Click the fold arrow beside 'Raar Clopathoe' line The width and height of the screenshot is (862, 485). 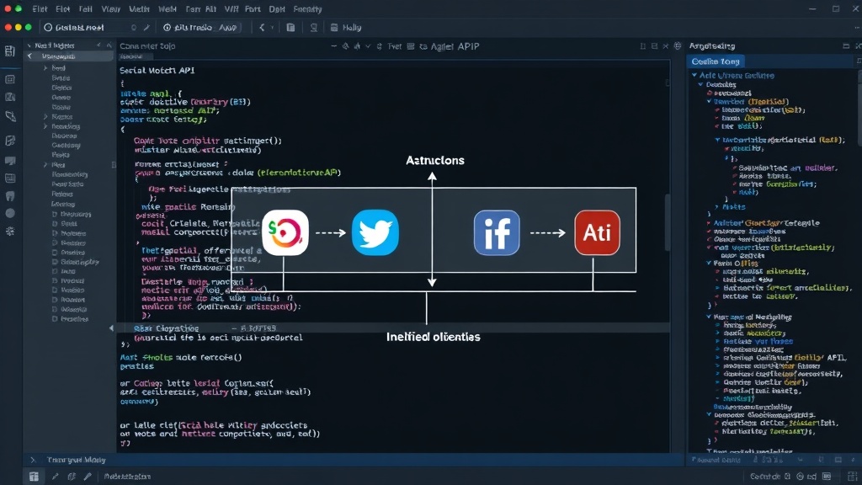[x=111, y=328]
